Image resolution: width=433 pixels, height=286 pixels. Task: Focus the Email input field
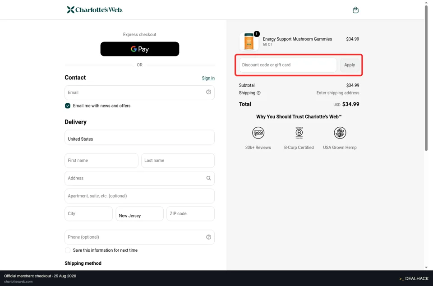pos(139,92)
